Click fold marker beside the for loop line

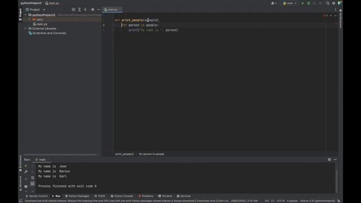(113, 25)
